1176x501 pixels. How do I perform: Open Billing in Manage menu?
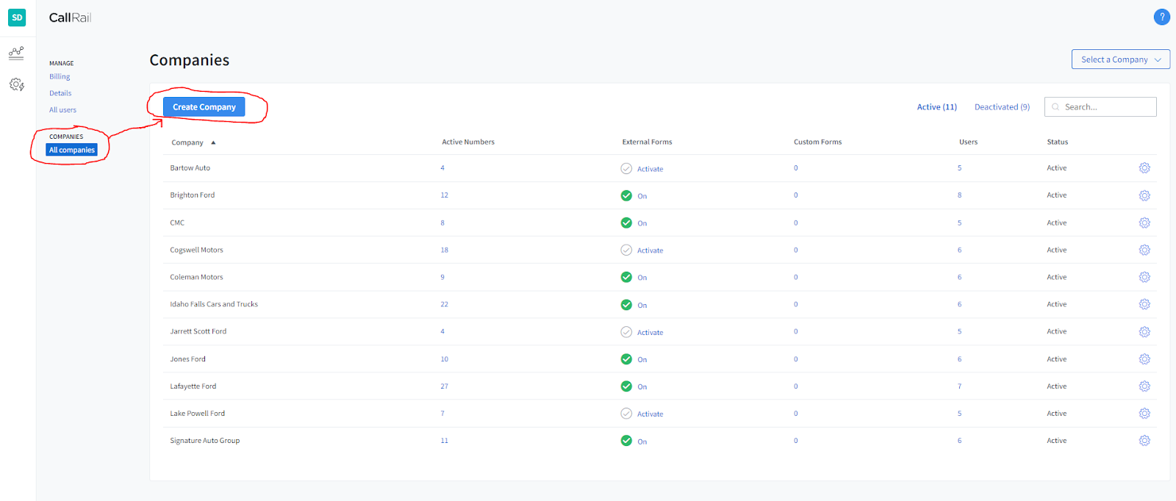click(60, 76)
